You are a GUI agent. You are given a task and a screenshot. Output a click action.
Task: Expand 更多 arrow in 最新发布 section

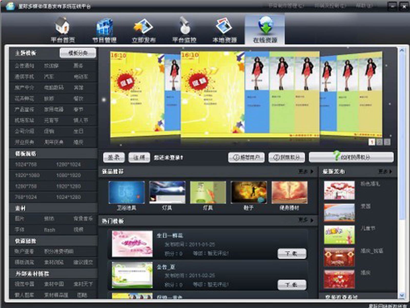tap(391, 171)
